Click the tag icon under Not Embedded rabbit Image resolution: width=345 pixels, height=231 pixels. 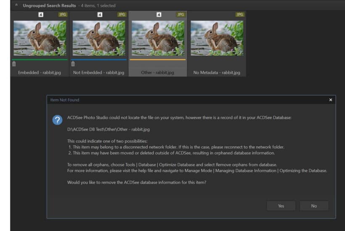click(x=73, y=64)
